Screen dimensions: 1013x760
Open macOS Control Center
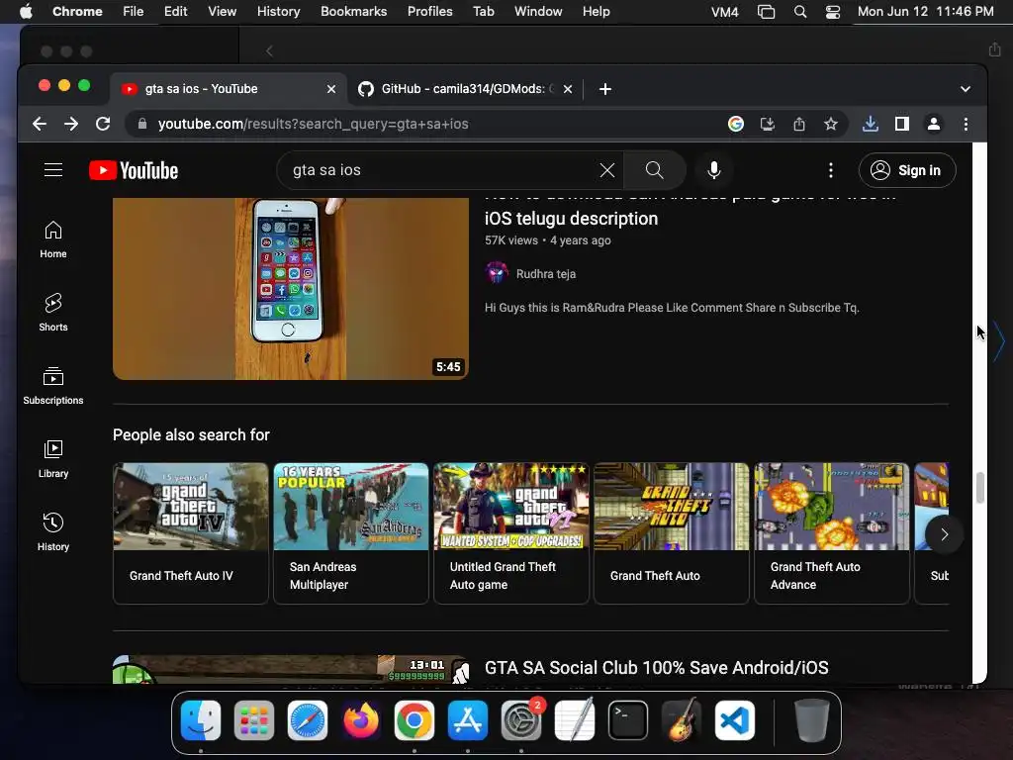point(833,12)
